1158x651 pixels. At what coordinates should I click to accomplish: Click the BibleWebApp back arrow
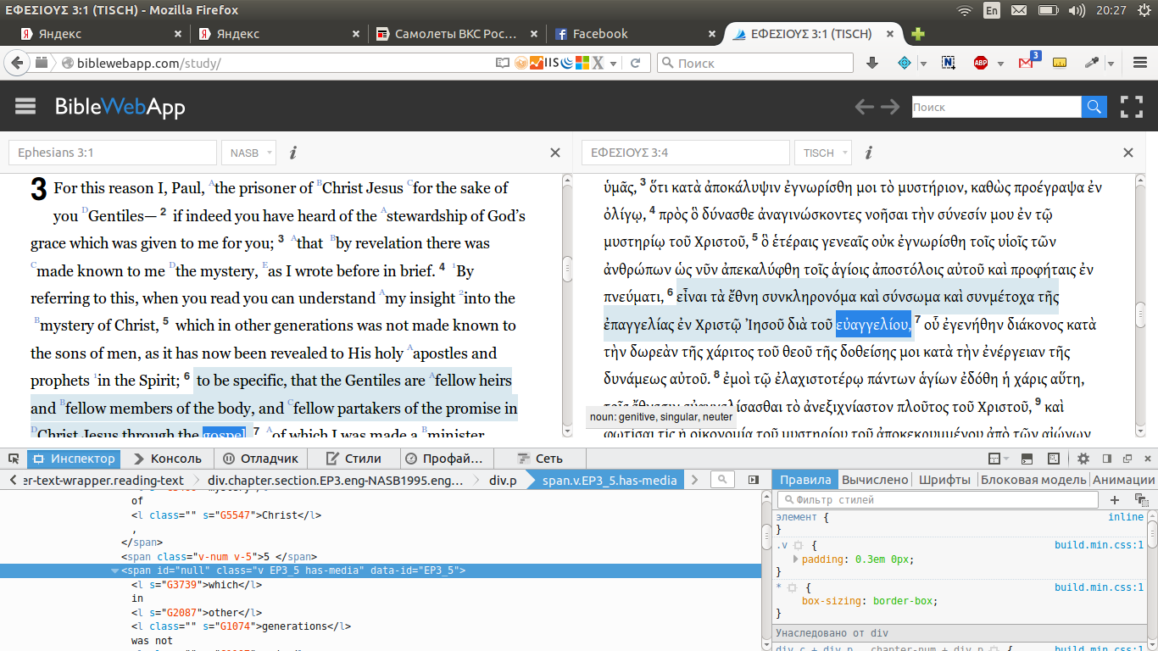[x=864, y=107]
